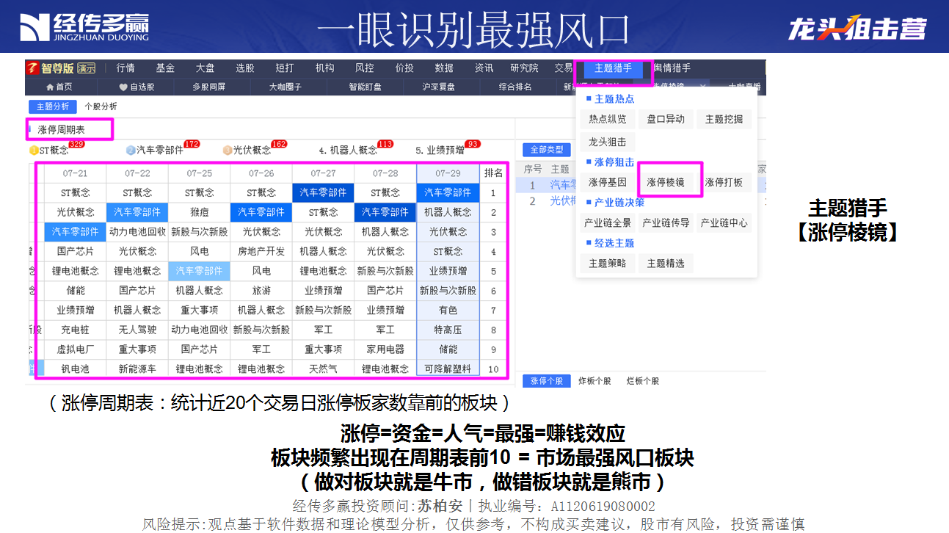Open the 选股 menu
949x533 pixels.
[244, 68]
